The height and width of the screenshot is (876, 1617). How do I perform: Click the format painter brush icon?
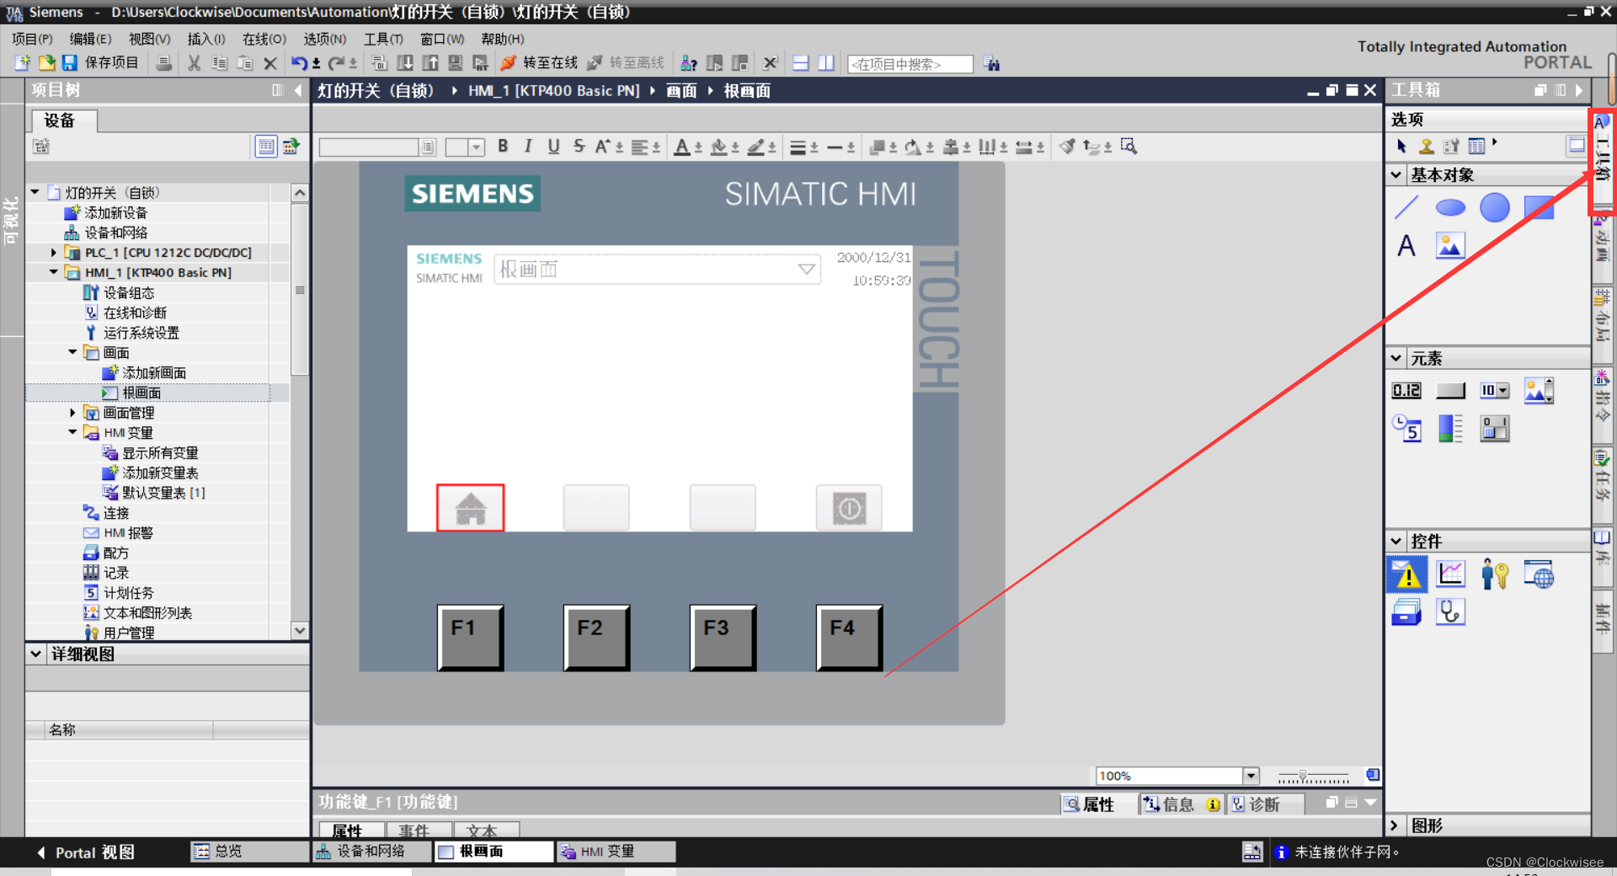pos(1068,147)
